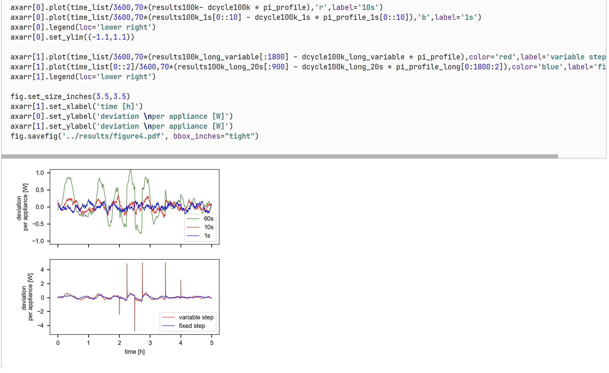Click the axarr[1].set_xlabel code line
The width and height of the screenshot is (609, 373).
[76, 106]
